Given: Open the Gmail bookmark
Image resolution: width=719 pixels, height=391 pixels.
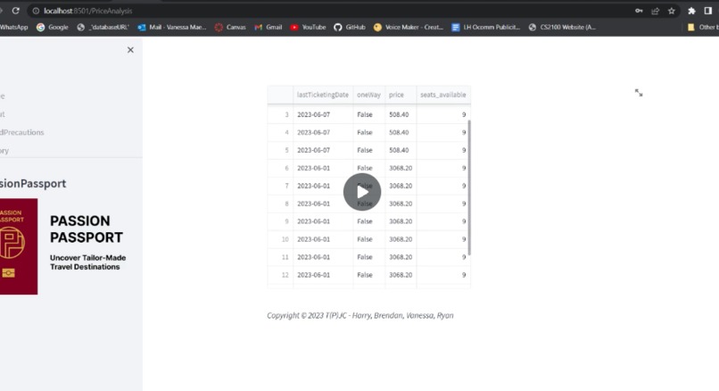Looking at the screenshot, I should coord(269,27).
